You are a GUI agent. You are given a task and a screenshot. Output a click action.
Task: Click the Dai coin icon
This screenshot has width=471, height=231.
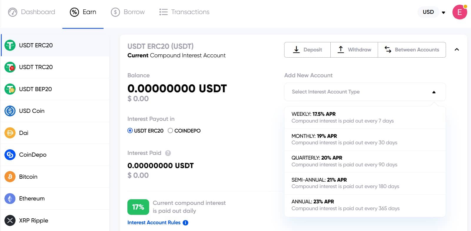point(10,133)
